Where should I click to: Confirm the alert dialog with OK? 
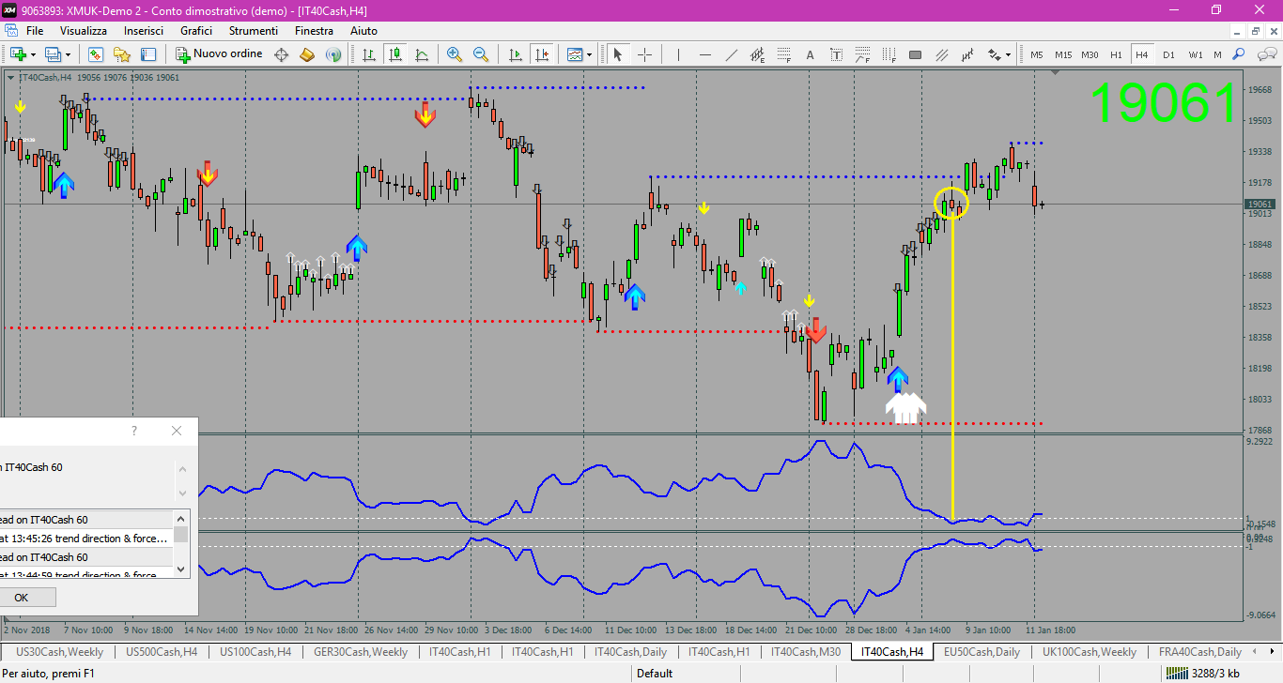[21, 598]
